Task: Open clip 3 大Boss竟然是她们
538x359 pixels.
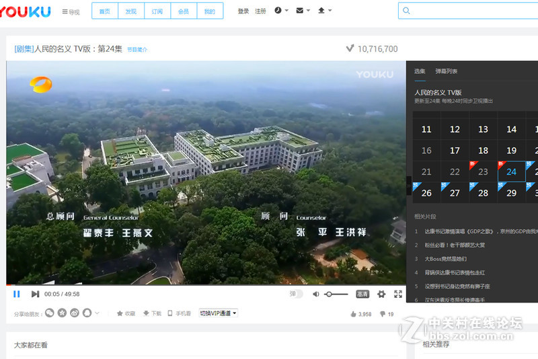Action: tap(445, 259)
